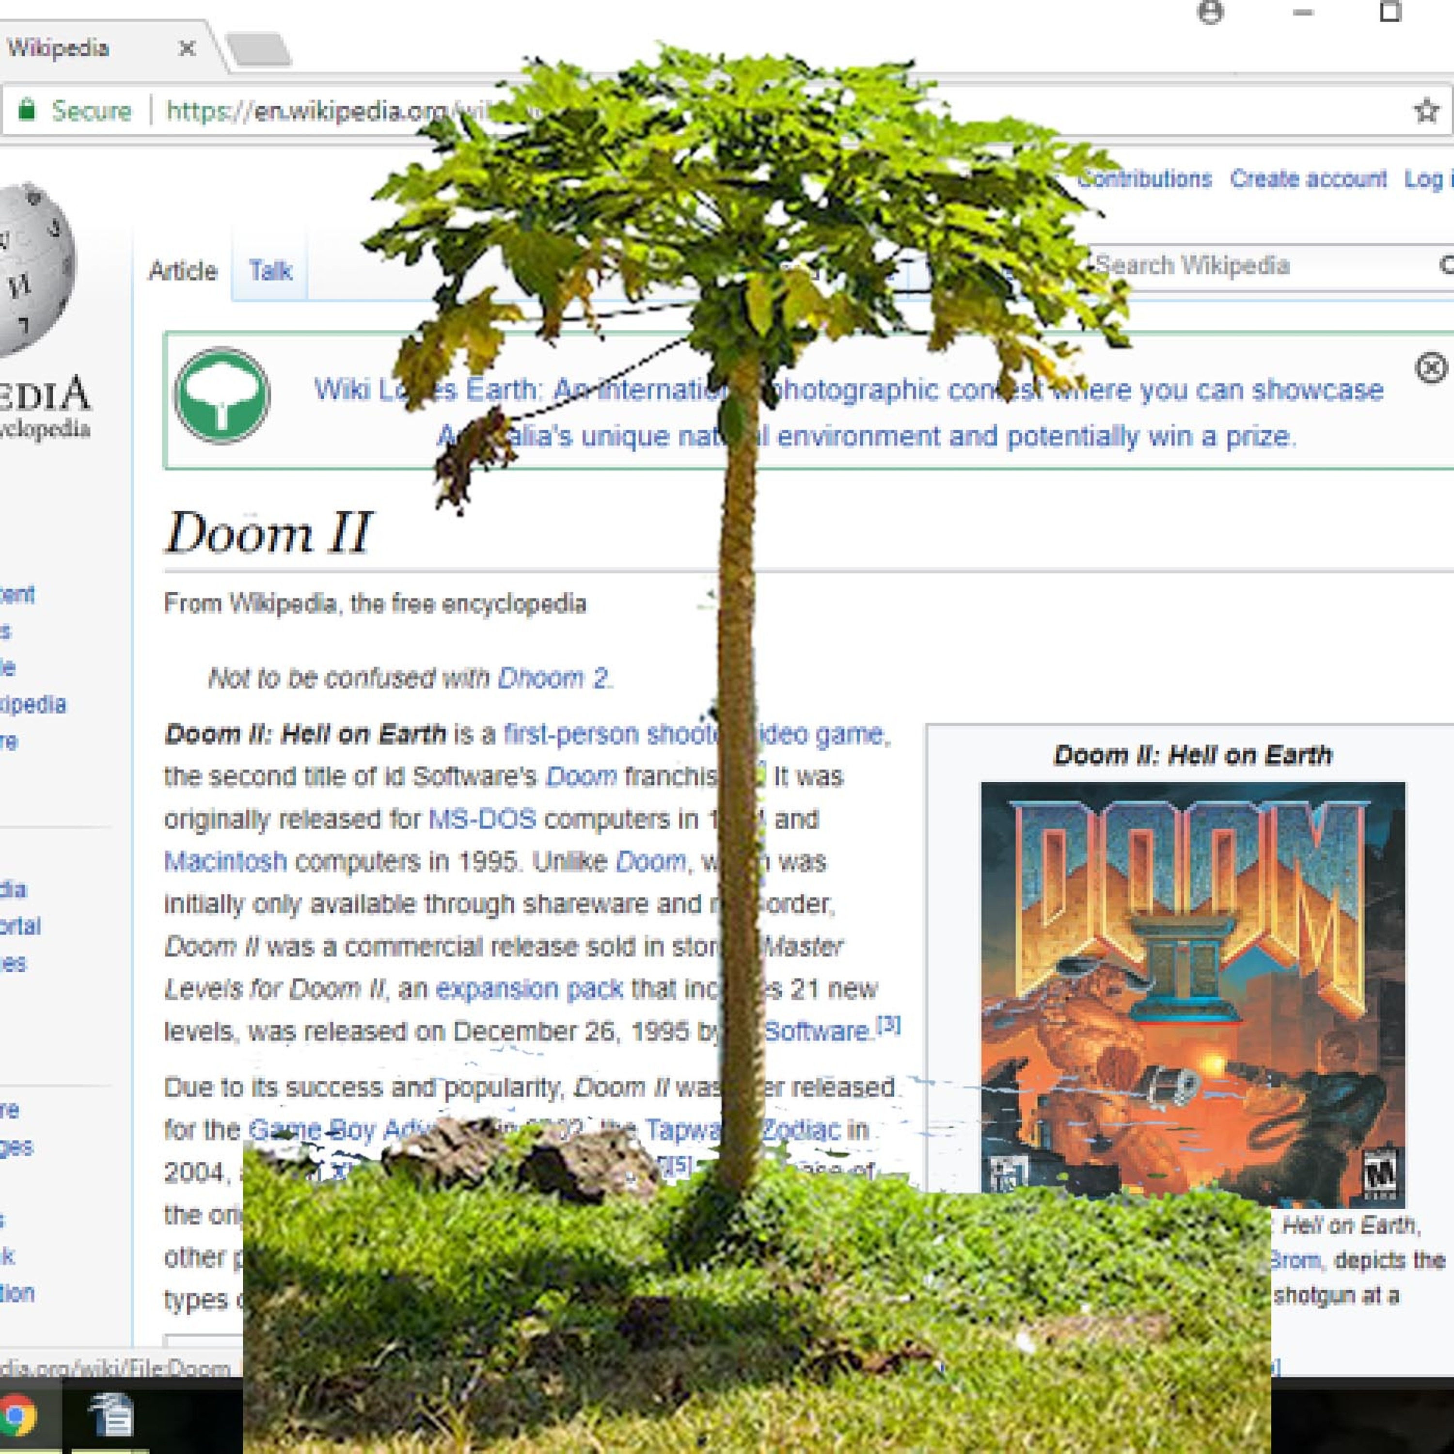Open Chrome from the taskbar
Screen dimensions: 1454x1454
[16, 1416]
